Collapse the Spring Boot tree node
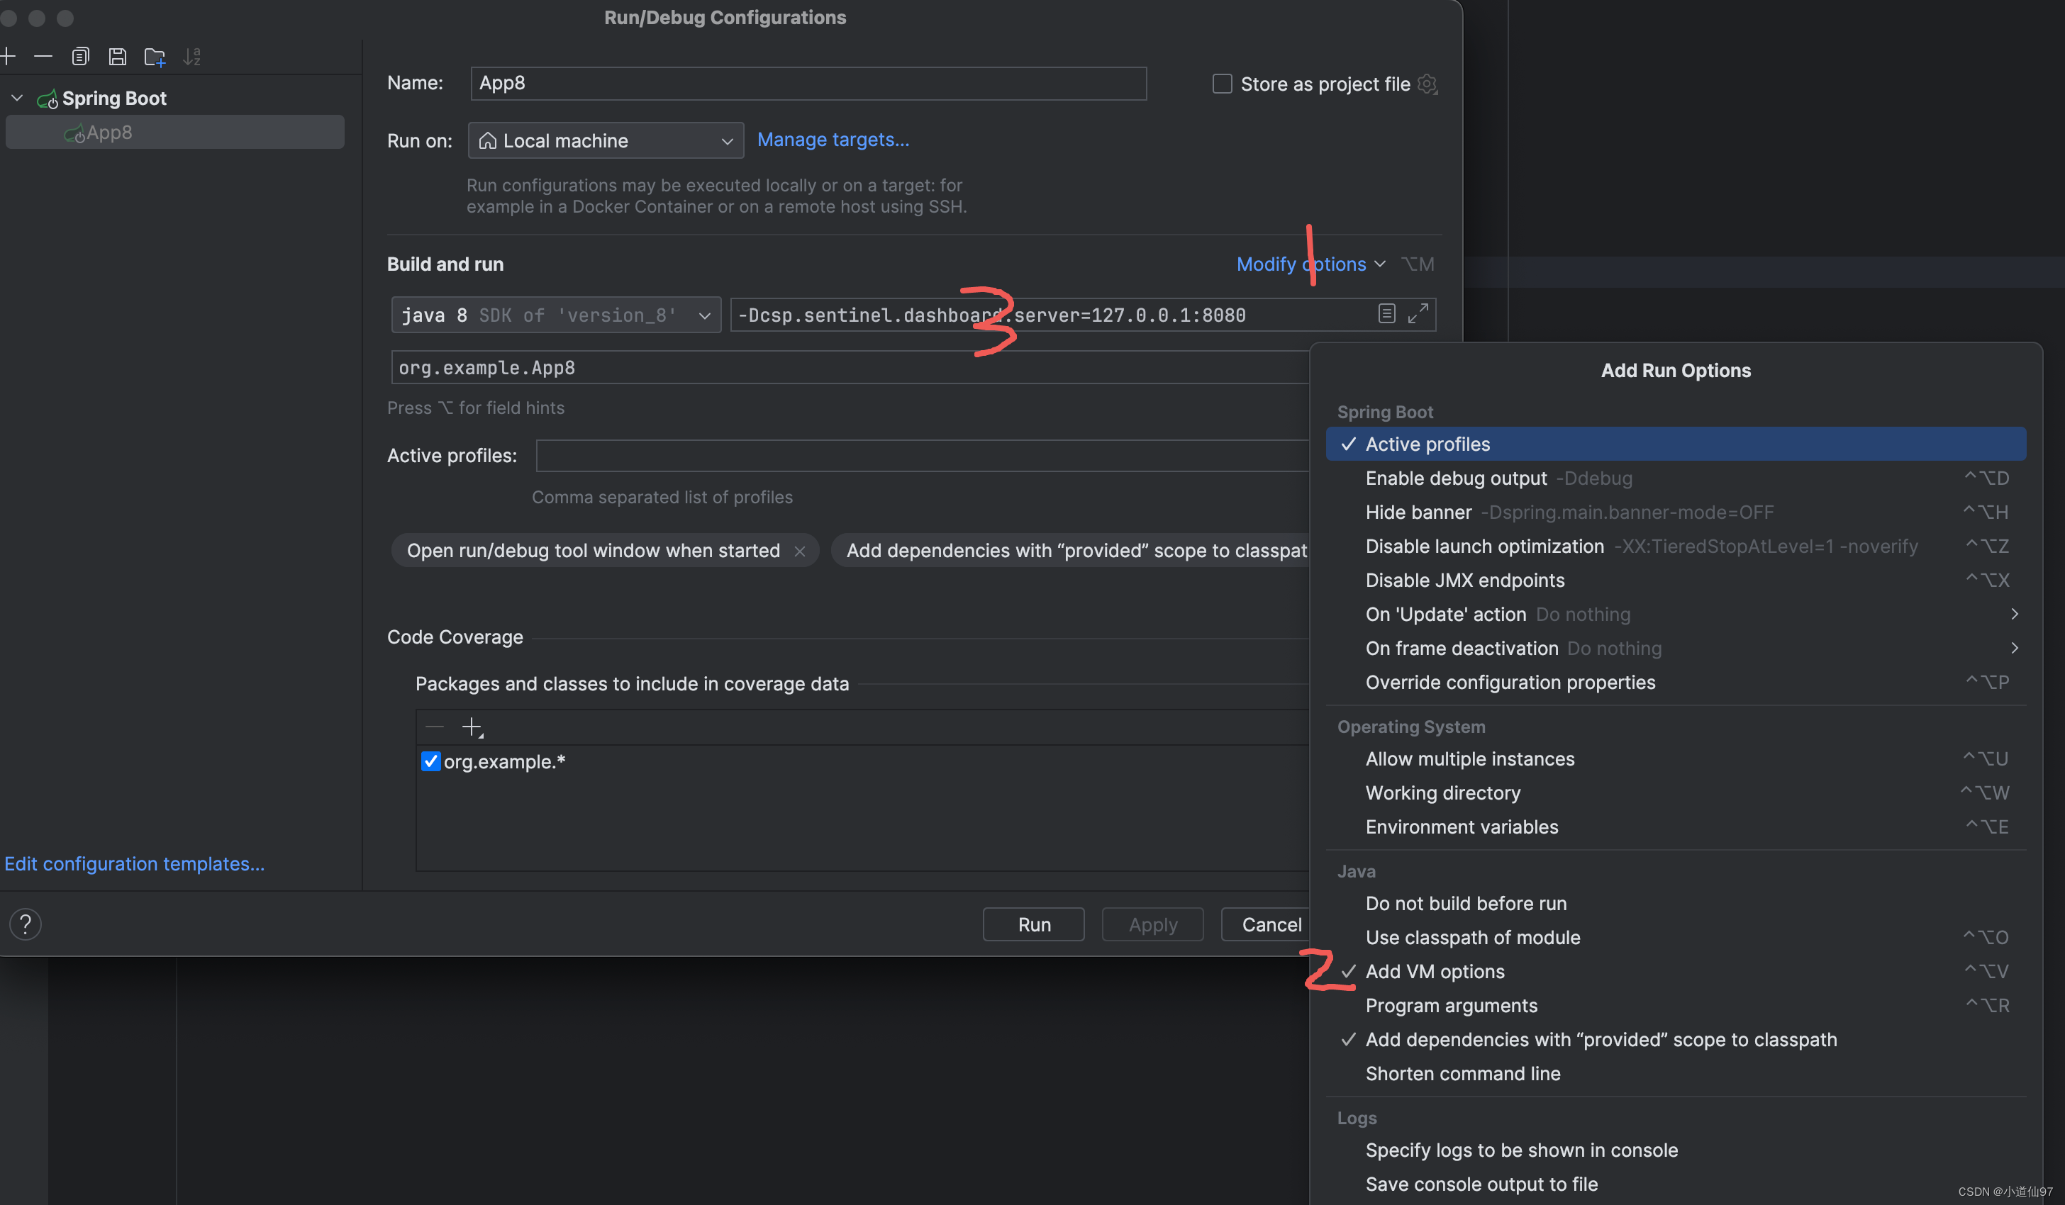Image resolution: width=2065 pixels, height=1205 pixels. click(17, 99)
